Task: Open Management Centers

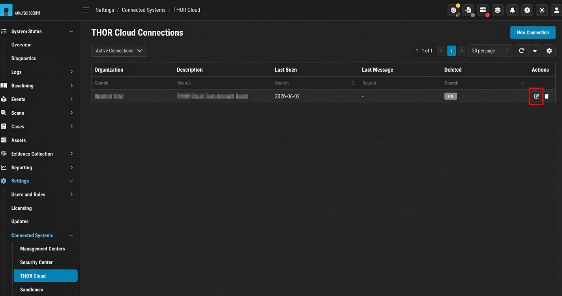Action: click(43, 249)
